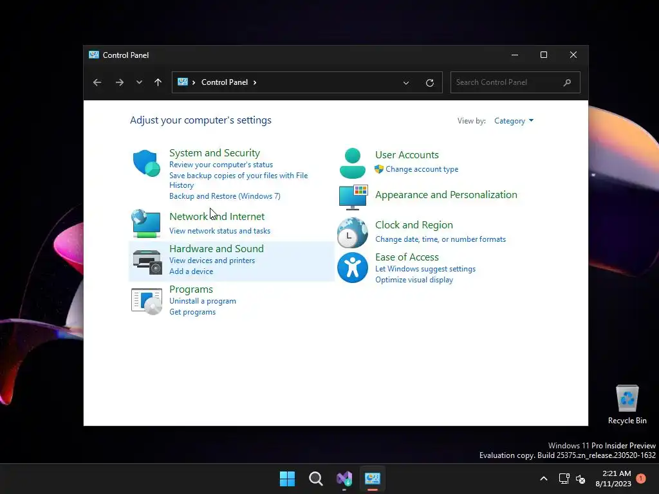Click the Control Panel icon in address bar
Image resolution: width=659 pixels, height=494 pixels.
[182, 82]
